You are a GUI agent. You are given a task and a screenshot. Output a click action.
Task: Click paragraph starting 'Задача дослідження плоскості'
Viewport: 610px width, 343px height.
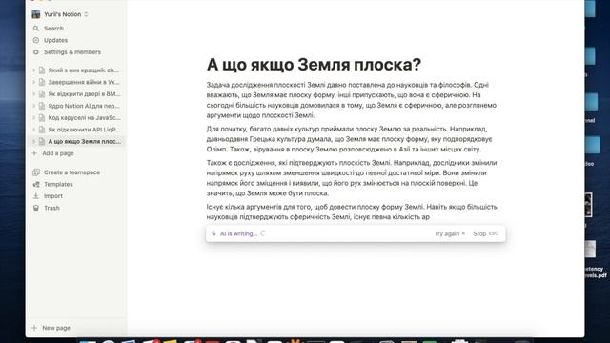click(x=352, y=100)
